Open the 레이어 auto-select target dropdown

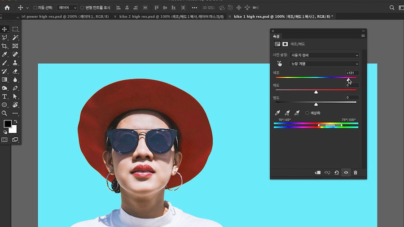(x=67, y=8)
